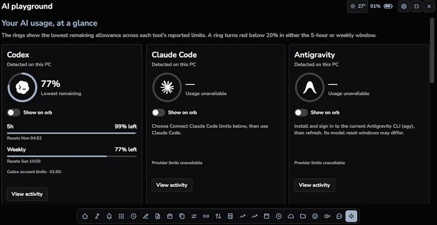Viewport: 437px width, 225px height.
Task: Click the Codex usage ring logo
Action: 22,87
